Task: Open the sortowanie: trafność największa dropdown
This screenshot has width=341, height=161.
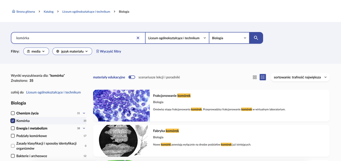Action: click(300, 77)
